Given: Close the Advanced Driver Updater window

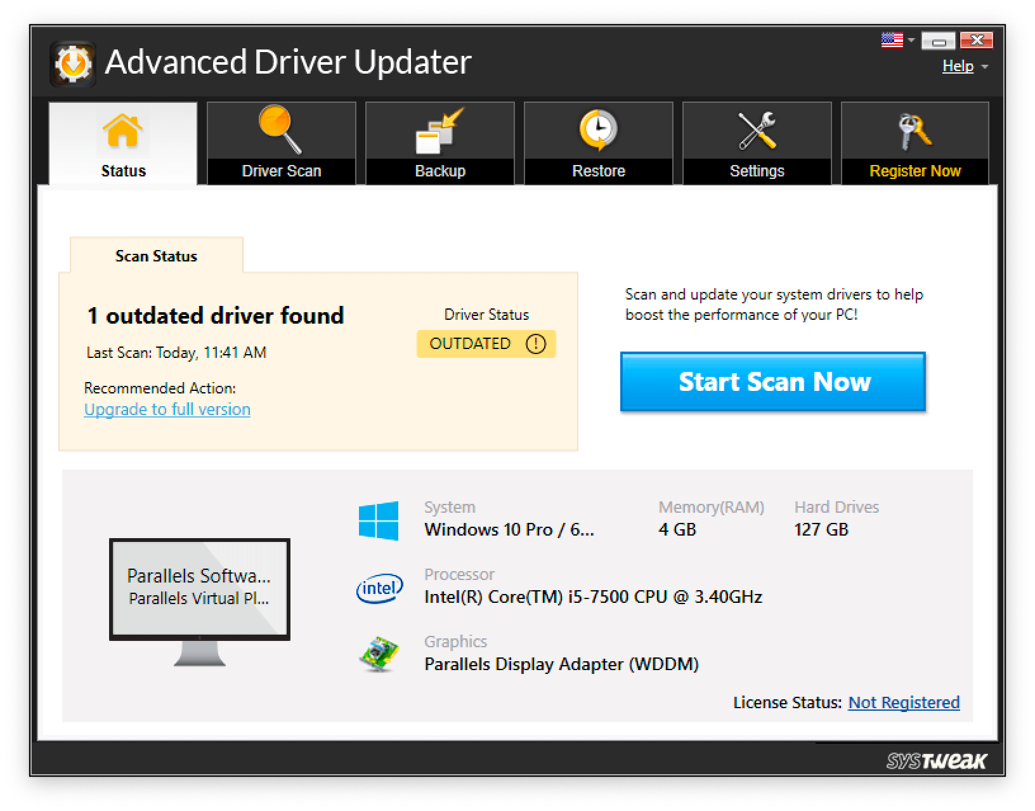Looking at the screenshot, I should click(976, 41).
